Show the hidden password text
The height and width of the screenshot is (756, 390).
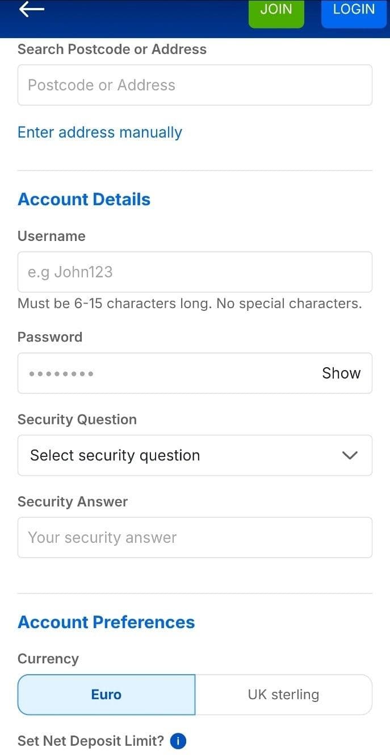point(341,373)
